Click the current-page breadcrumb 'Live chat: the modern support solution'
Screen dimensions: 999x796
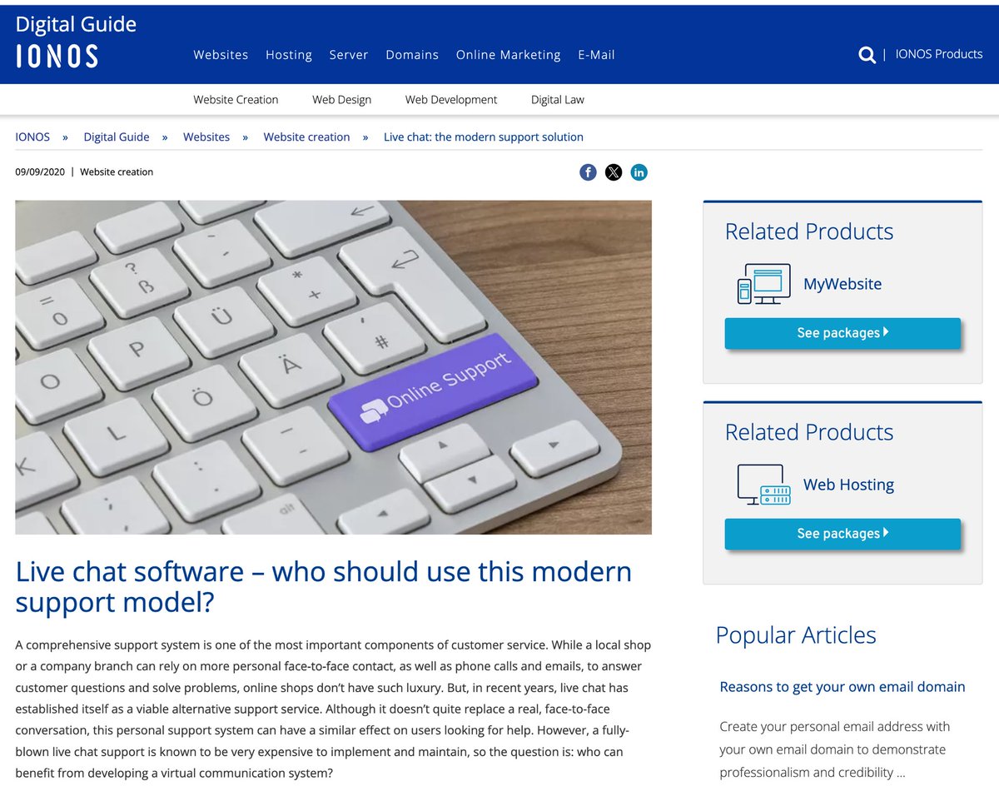coord(484,137)
